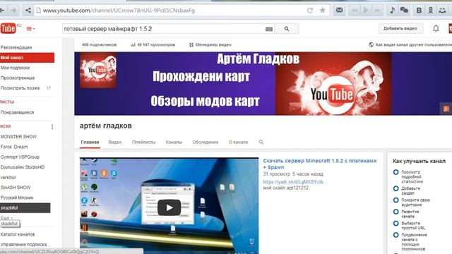The image size is (452, 254).
Task: Select Мой канал in the sidebar
Action: coord(27,58)
